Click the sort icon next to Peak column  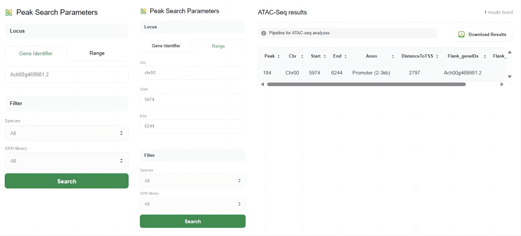pyautogui.click(x=278, y=56)
